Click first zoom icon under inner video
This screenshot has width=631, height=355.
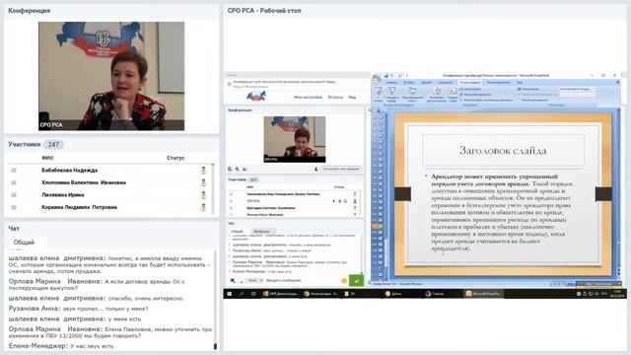pyautogui.click(x=230, y=169)
